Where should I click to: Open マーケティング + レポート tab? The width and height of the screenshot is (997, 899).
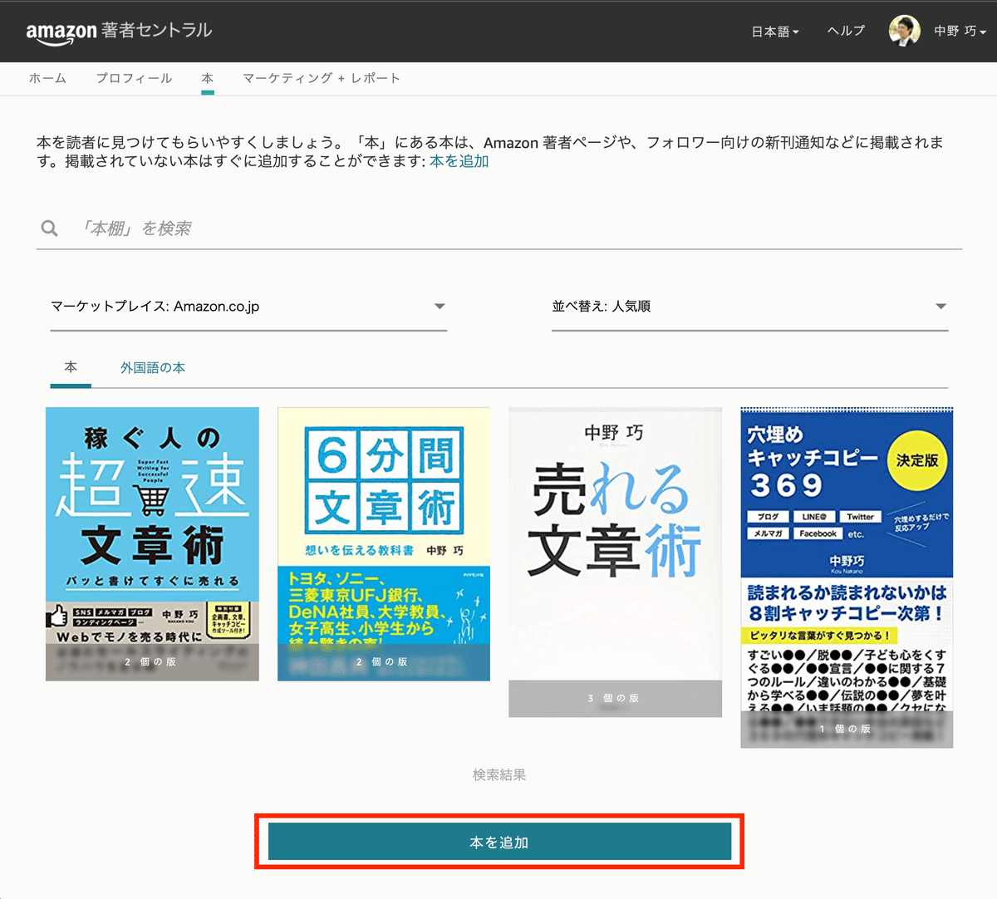click(x=322, y=78)
